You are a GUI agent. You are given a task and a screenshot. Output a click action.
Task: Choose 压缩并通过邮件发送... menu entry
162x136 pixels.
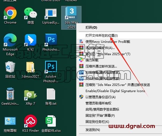click(119, 66)
